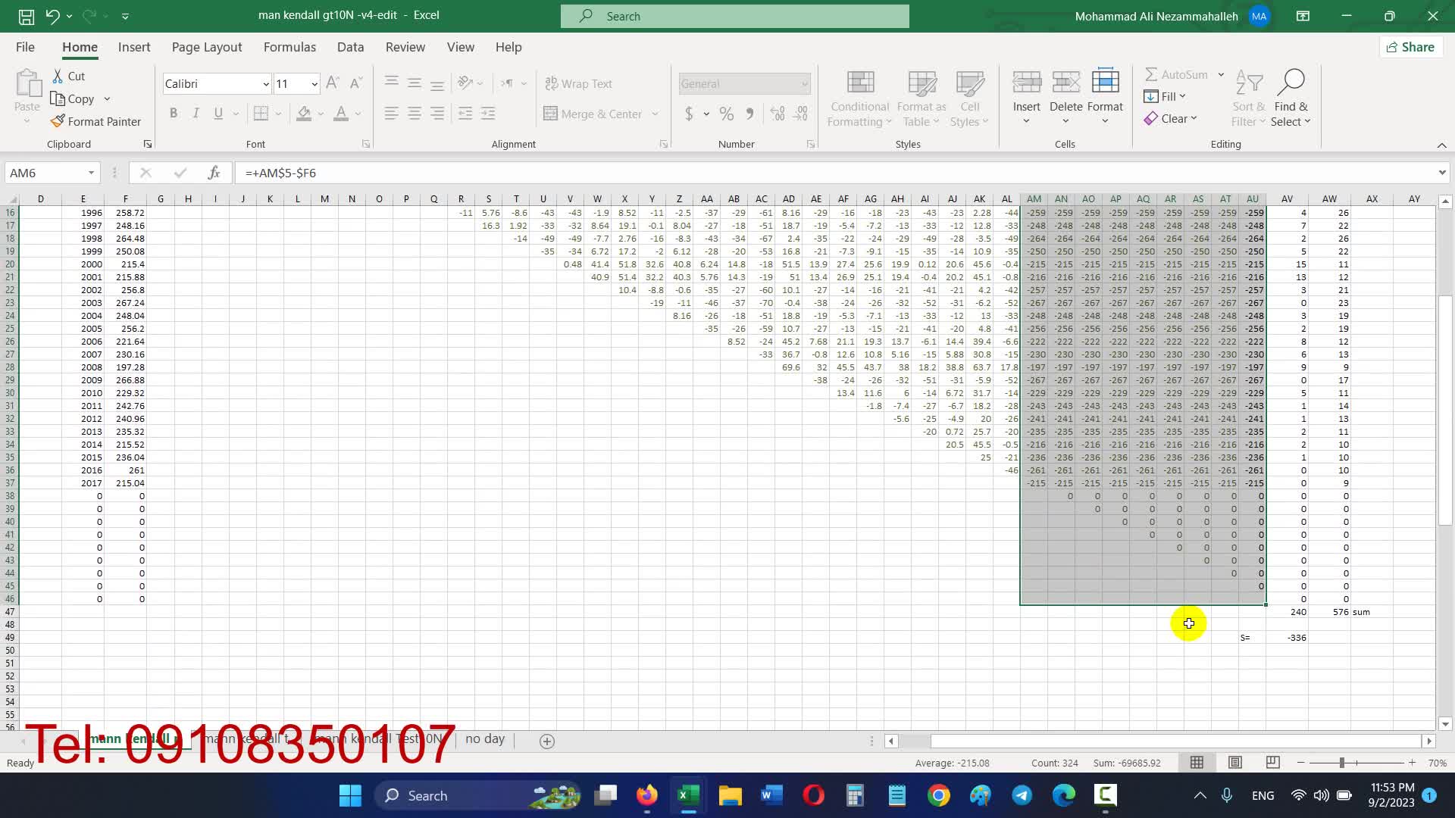
Task: Open the font name dropdown
Action: (265, 83)
